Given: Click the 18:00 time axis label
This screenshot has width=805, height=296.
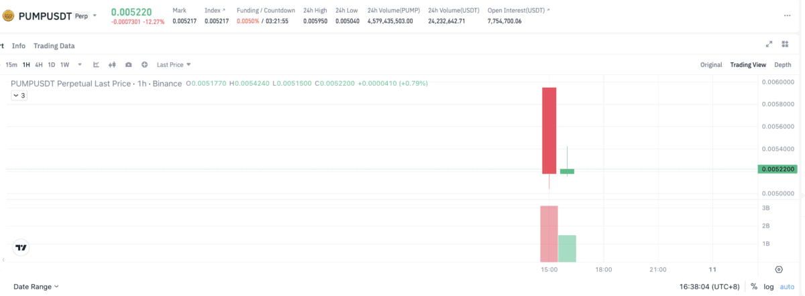Looking at the screenshot, I should click(604, 269).
